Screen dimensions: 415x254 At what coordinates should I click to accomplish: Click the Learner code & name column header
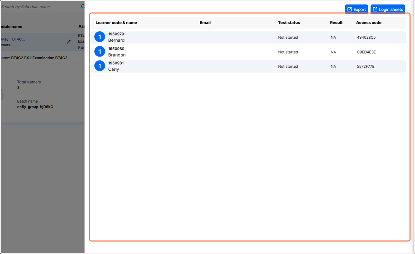coord(116,23)
